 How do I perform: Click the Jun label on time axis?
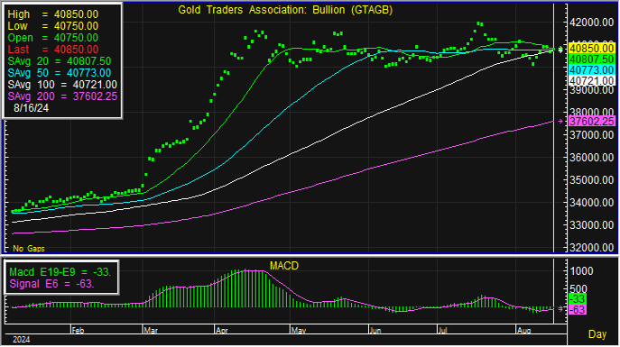tap(375, 331)
